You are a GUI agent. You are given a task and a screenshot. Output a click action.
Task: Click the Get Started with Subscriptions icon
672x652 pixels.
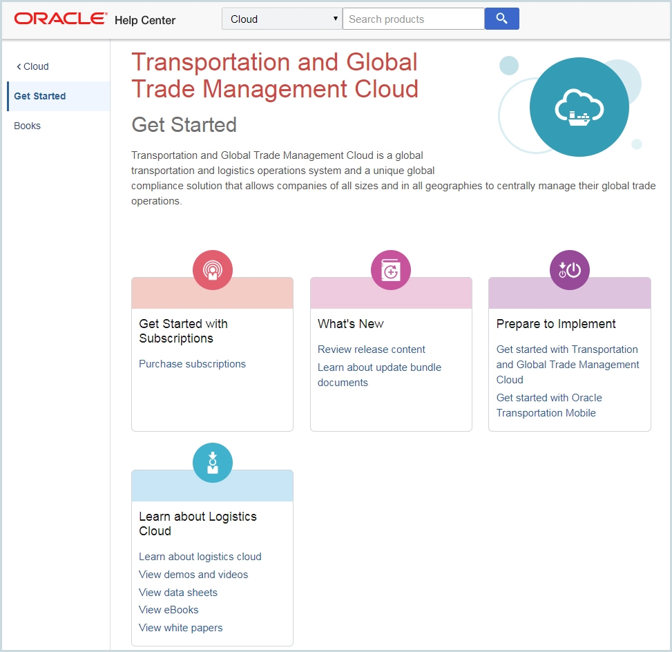213,270
